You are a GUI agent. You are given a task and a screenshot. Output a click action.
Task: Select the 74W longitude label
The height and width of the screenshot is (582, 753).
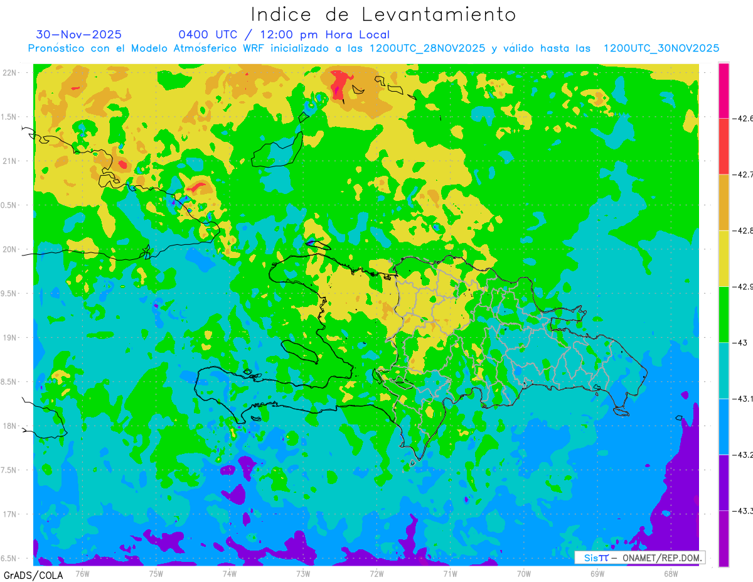(x=230, y=573)
